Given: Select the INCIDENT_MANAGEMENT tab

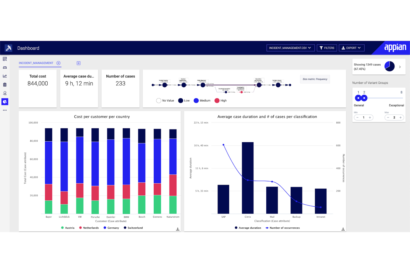Looking at the screenshot, I should pos(36,63).
